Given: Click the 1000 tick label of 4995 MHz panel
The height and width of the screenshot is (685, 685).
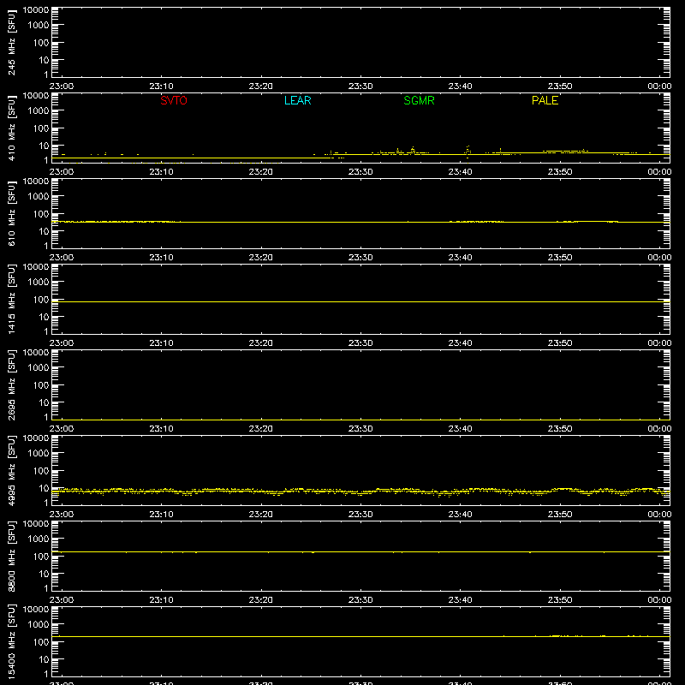Looking at the screenshot, I should coord(39,454).
